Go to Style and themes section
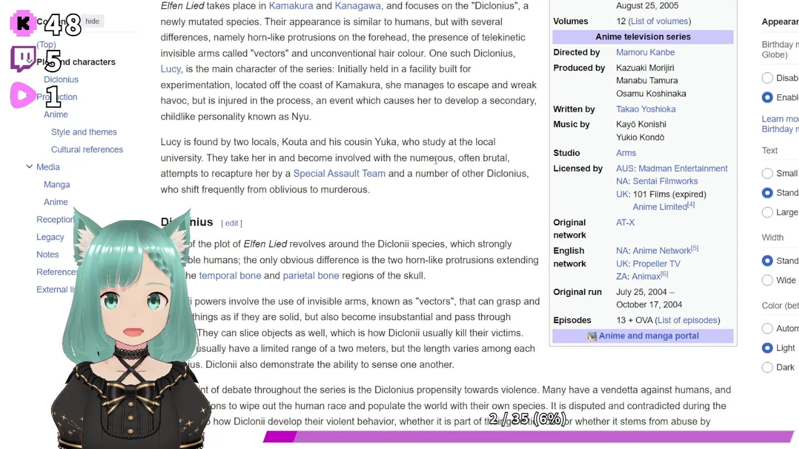The image size is (799, 449). (x=84, y=132)
